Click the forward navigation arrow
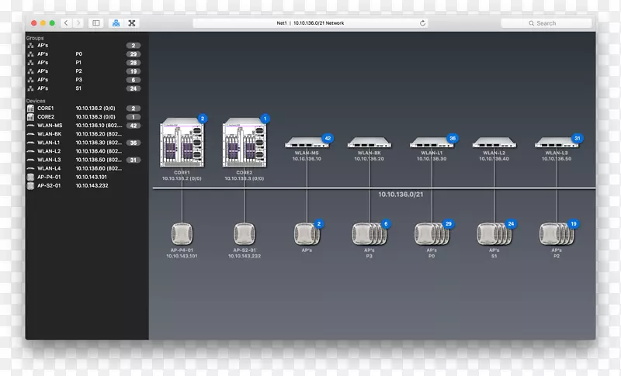 pos(76,23)
